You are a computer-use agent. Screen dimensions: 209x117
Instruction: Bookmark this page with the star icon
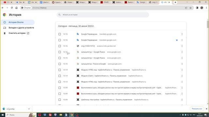click(x=190, y=8)
